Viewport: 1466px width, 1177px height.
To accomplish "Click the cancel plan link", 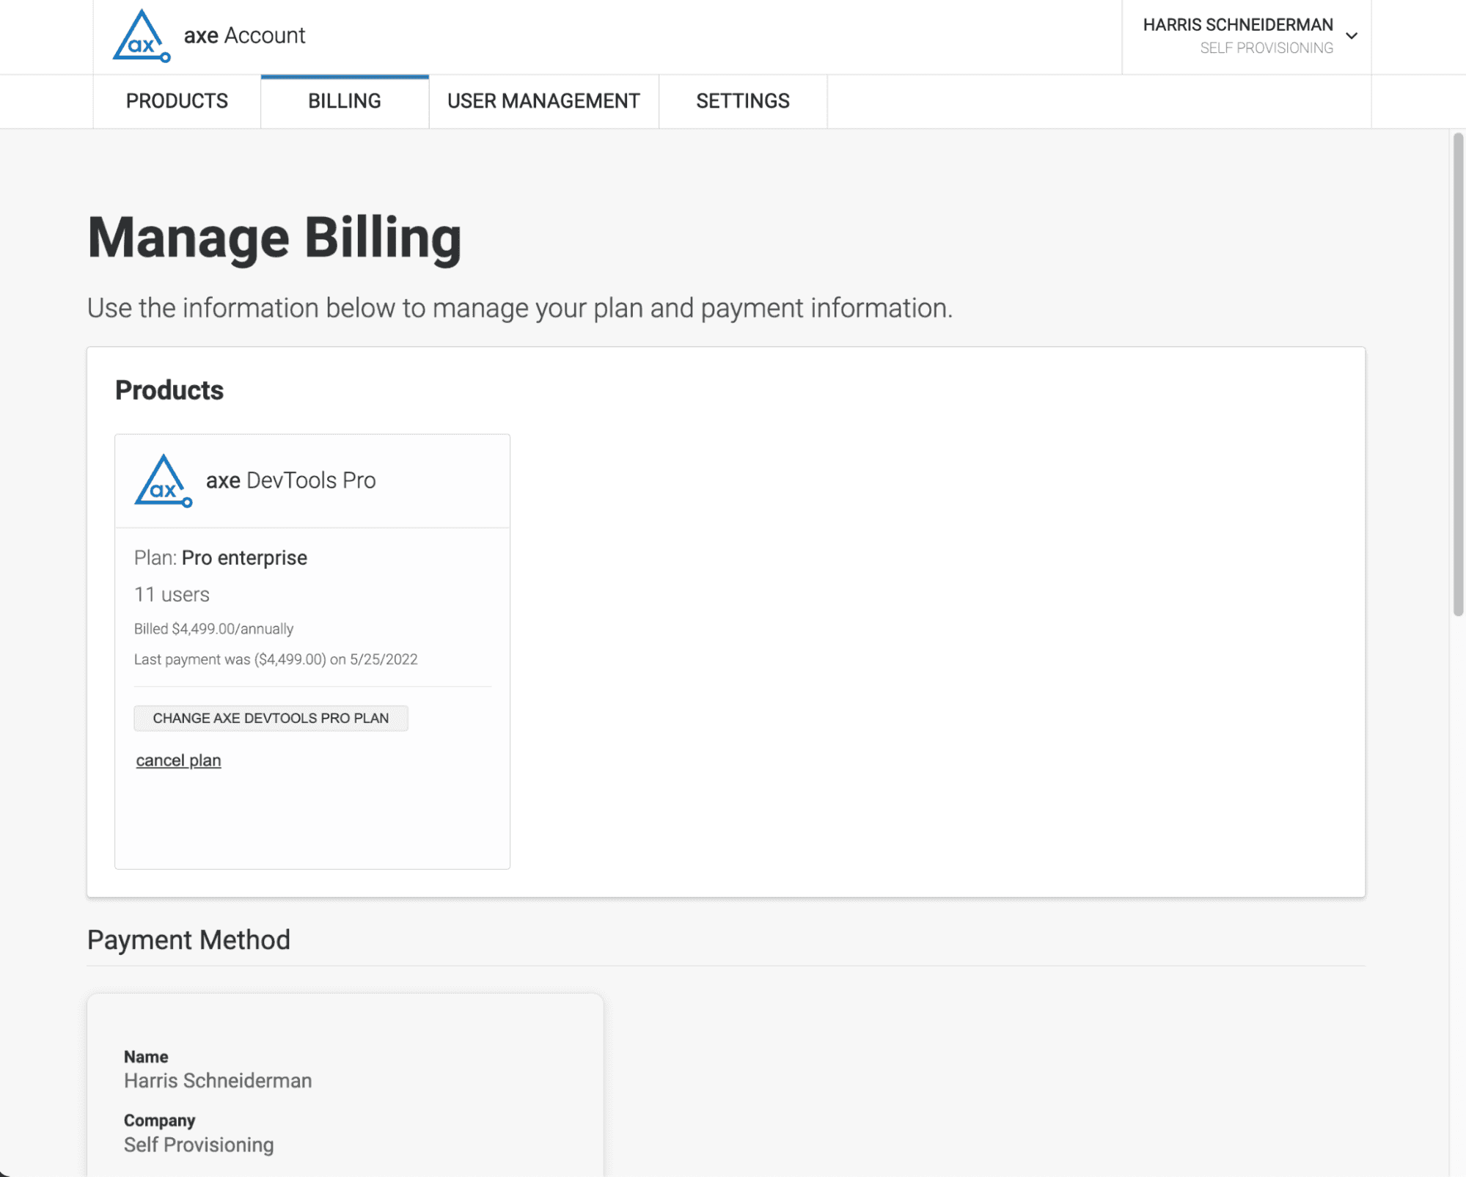I will 178,760.
